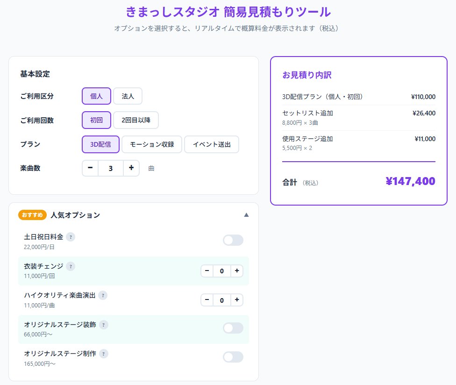The image size is (456, 385).
Task: Select the 個人 option
Action: (x=96, y=96)
